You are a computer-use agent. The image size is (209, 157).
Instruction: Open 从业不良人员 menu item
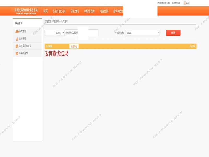[59, 11]
